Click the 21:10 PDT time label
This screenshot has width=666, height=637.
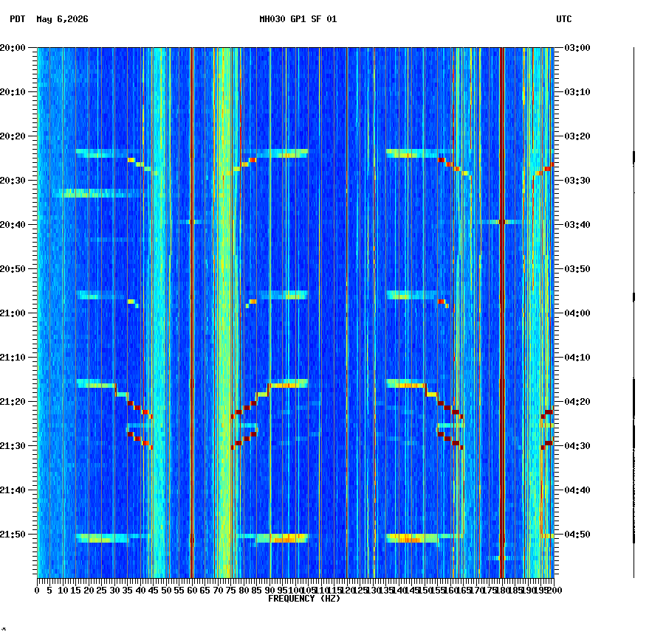(x=13, y=357)
